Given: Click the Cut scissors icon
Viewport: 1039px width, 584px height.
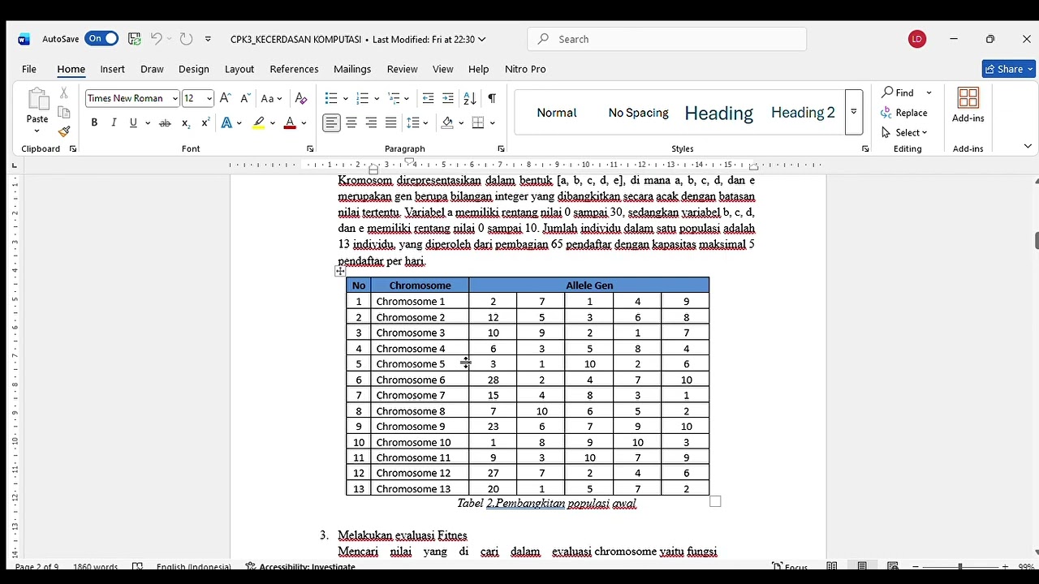Looking at the screenshot, I should (64, 93).
